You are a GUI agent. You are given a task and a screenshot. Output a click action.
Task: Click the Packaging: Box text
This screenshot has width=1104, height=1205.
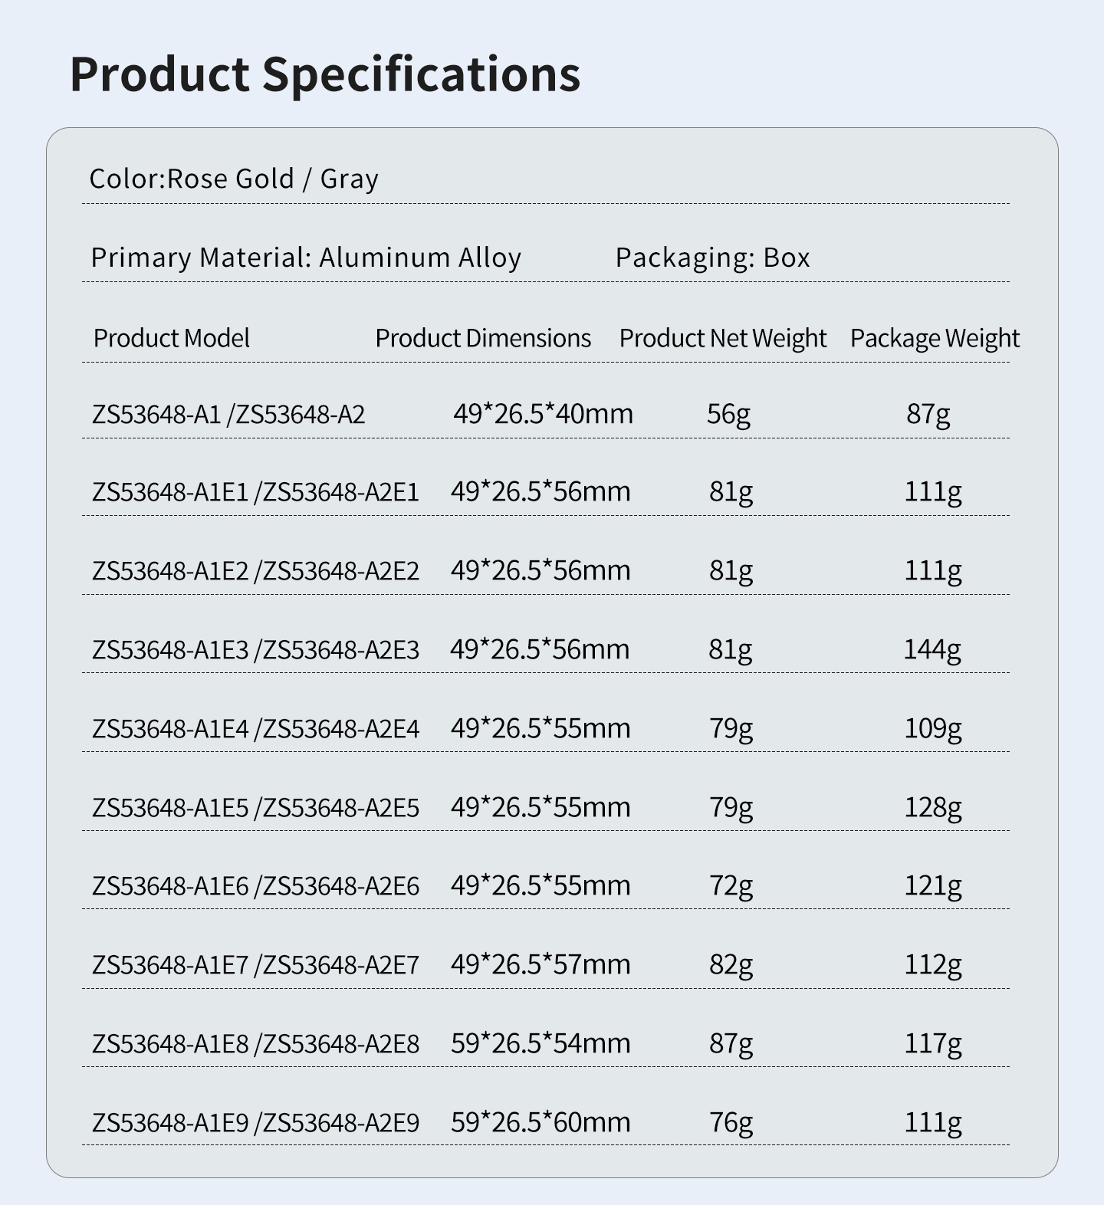coord(712,258)
